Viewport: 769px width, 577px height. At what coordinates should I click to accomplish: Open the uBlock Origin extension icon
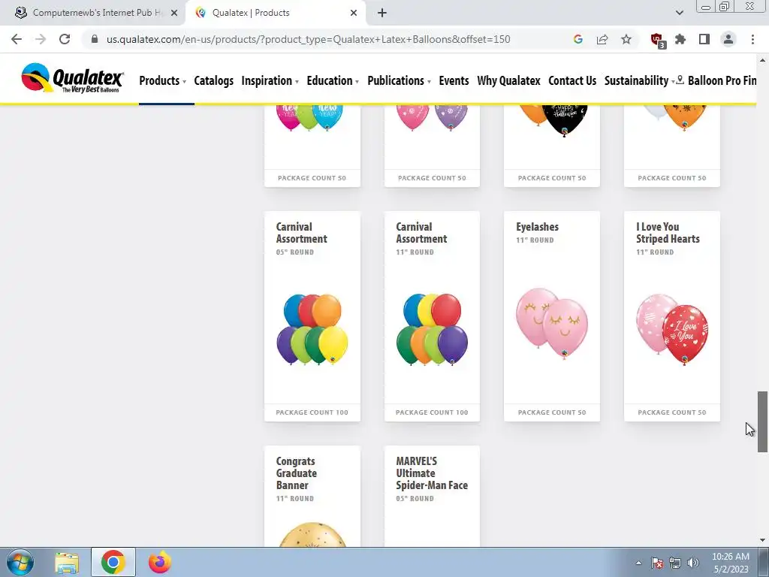click(x=657, y=41)
